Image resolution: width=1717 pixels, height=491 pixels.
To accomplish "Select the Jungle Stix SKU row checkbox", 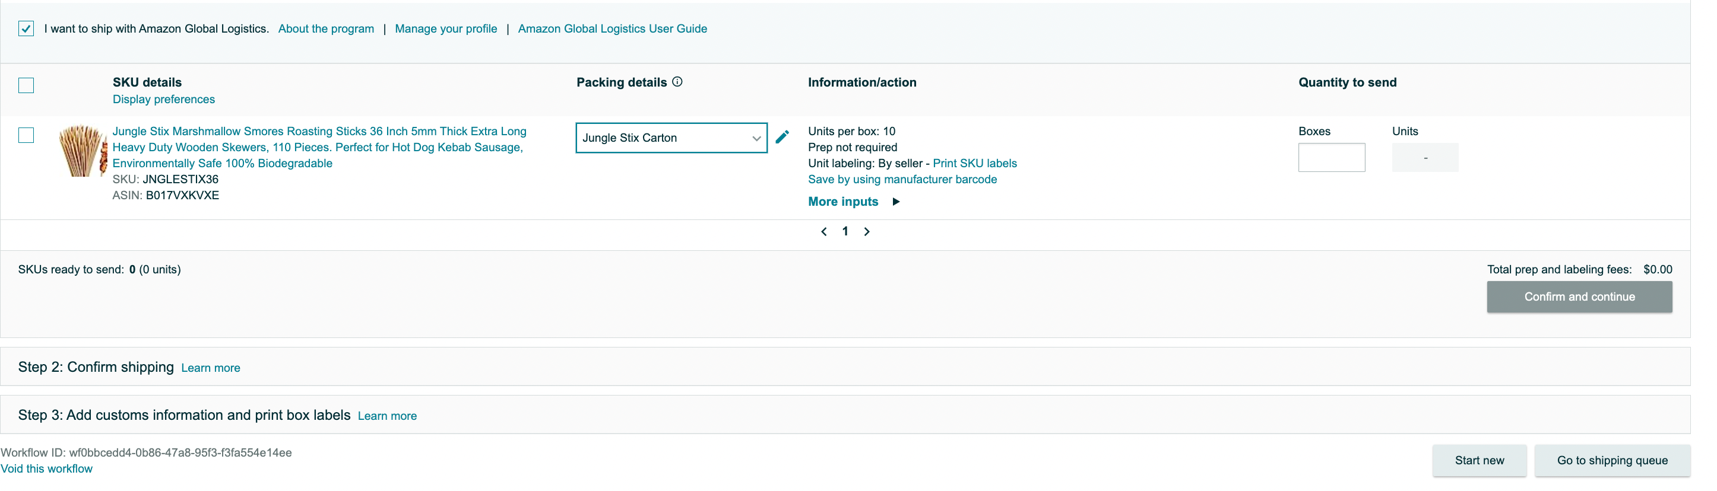I will pos(26,135).
